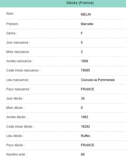This screenshot has height=158, width=126.
Task: Select the Numéro acte value 86
Action: pyautogui.click(x=82, y=154)
